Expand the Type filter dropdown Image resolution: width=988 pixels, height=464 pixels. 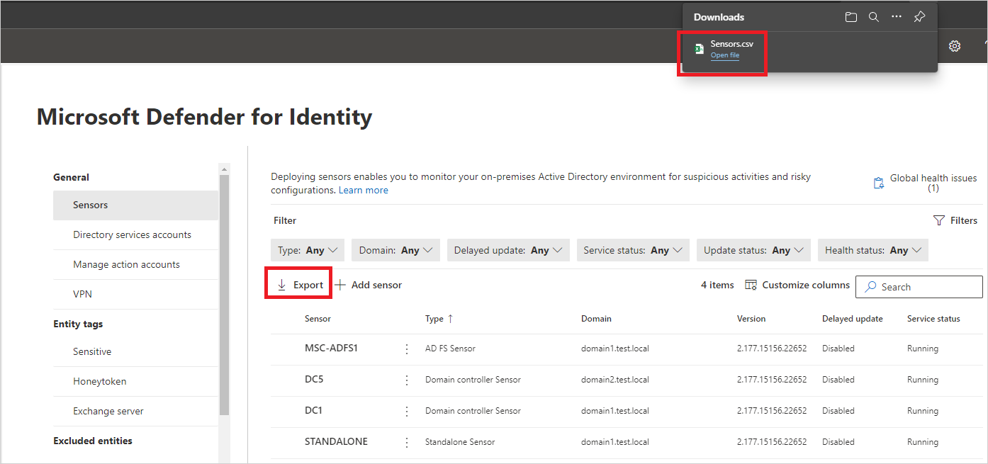(308, 250)
